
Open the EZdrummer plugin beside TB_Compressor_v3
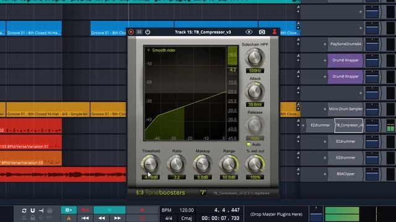click(x=321, y=125)
